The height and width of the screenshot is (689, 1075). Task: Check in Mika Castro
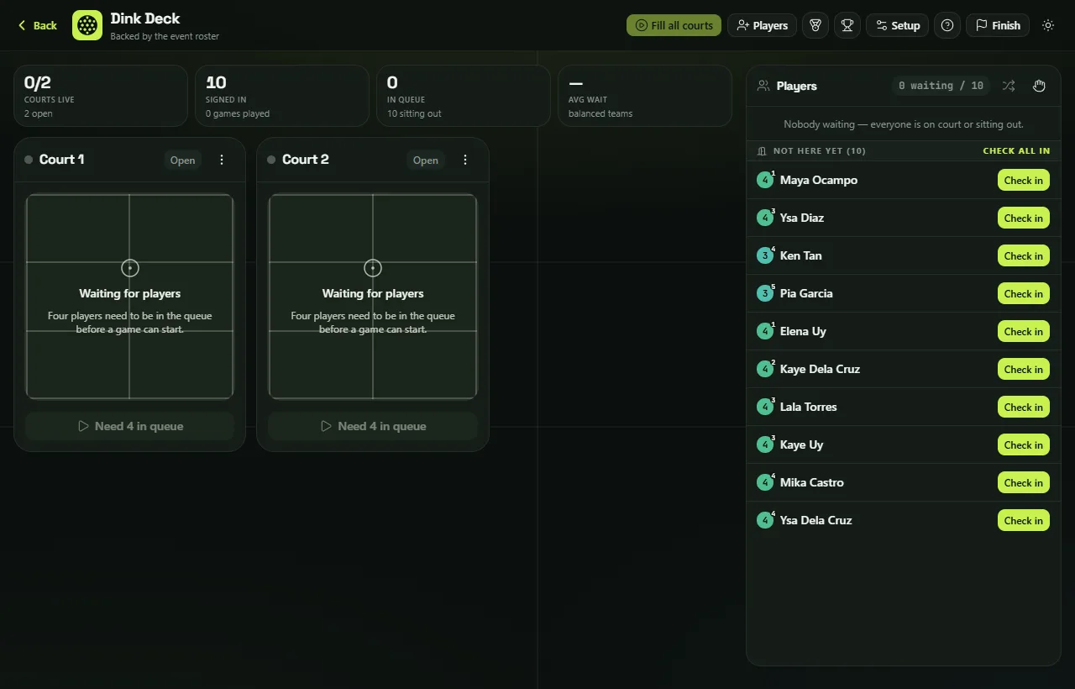[1024, 482]
